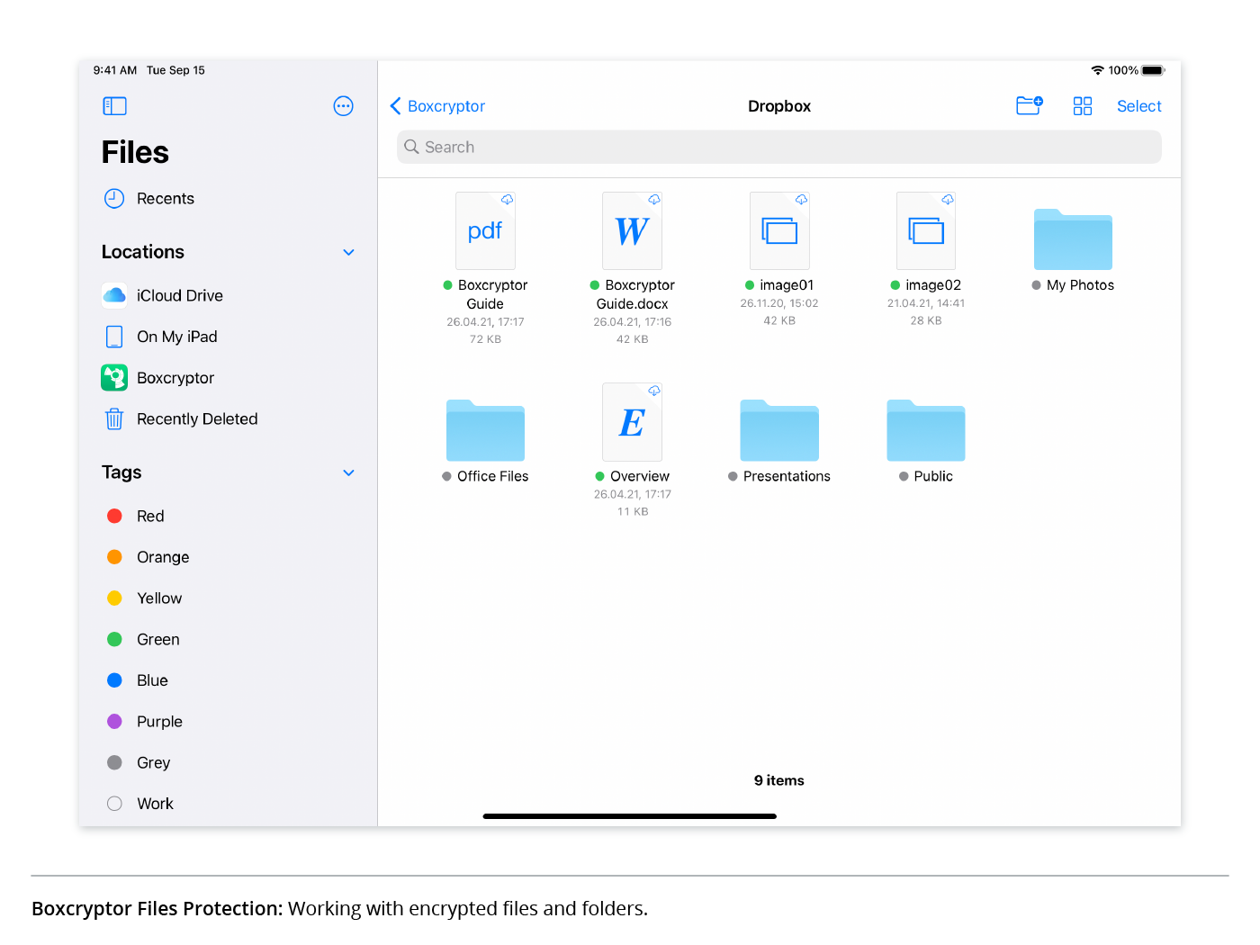The height and width of the screenshot is (945, 1260).
Task: Tap the home indicator bar
Action: coord(630,816)
